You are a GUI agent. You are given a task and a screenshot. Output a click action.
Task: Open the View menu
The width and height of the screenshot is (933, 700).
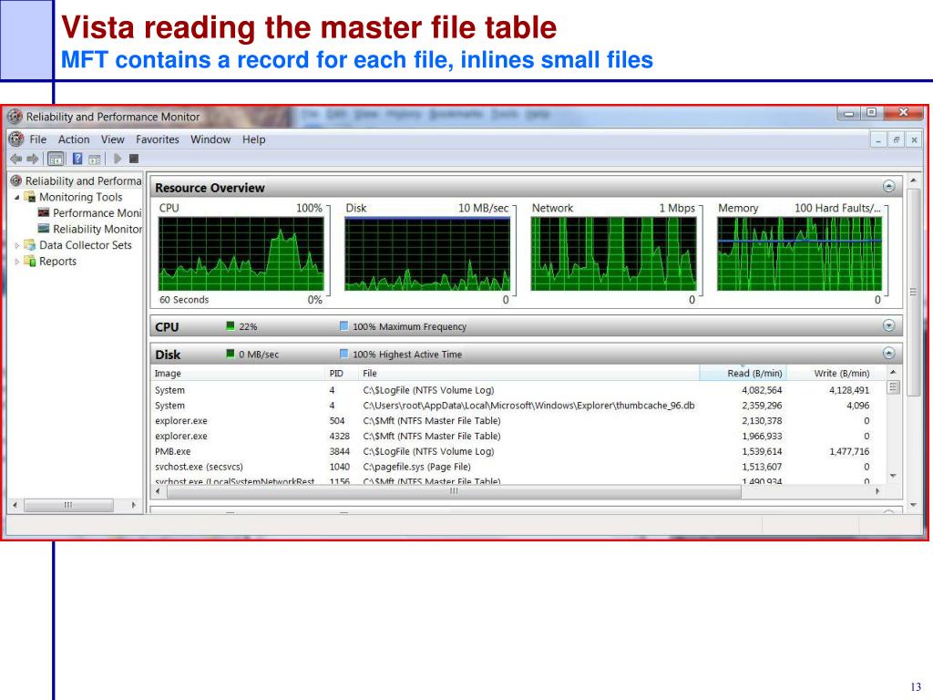112,139
